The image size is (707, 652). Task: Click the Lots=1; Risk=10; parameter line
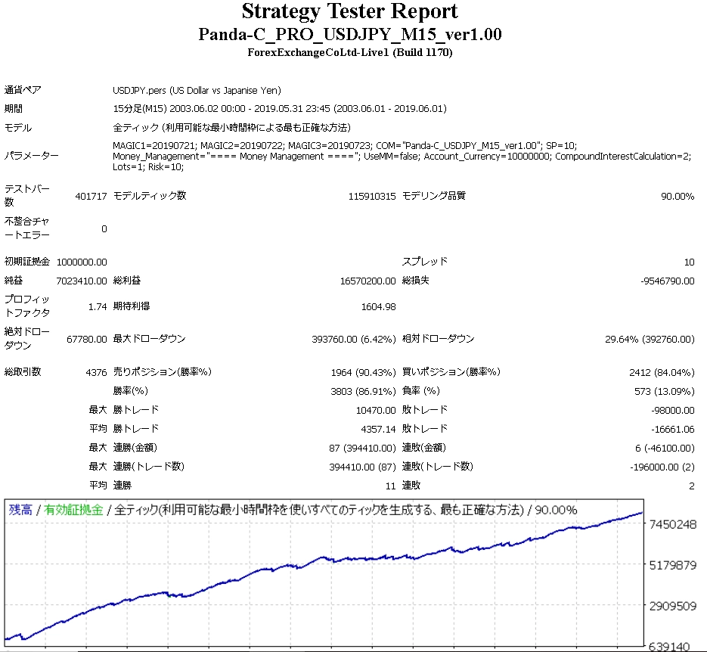(148, 167)
